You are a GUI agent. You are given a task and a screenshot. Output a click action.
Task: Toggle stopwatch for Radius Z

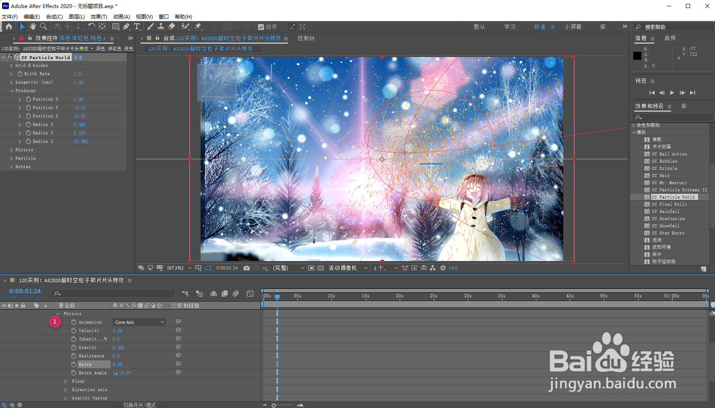pyautogui.click(x=28, y=141)
